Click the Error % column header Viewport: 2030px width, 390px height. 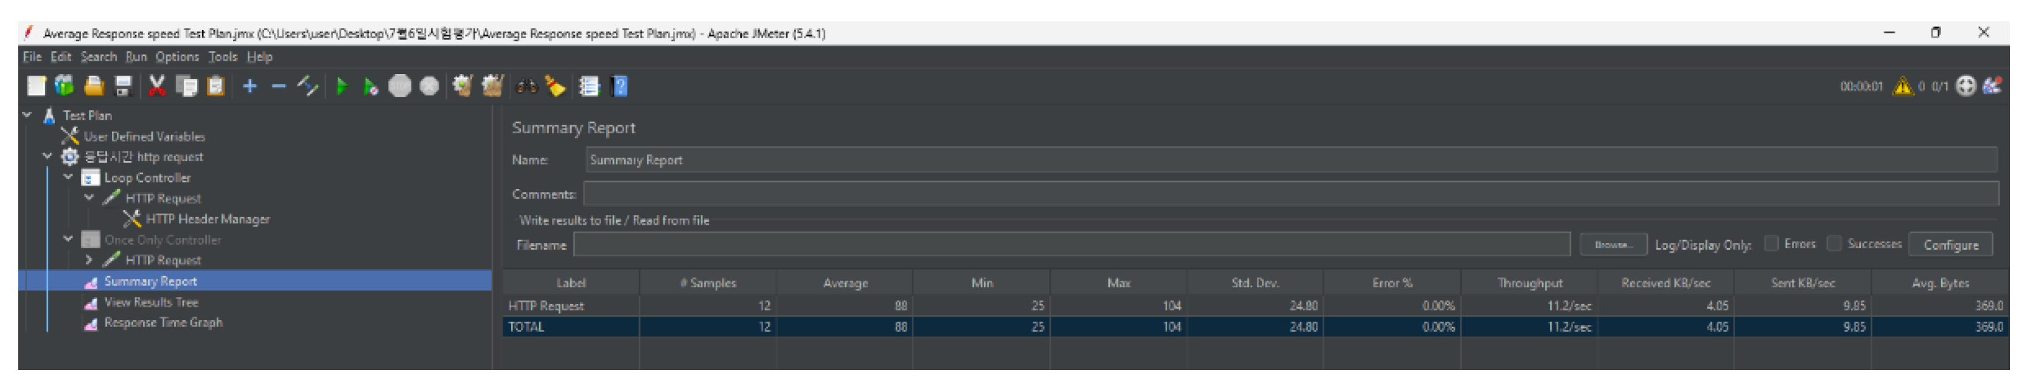(x=1392, y=282)
